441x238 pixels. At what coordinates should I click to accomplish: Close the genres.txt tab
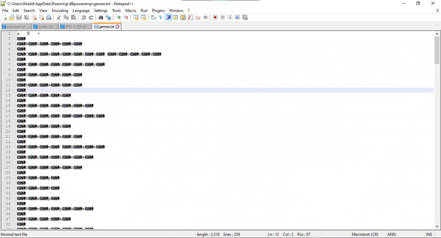117,26
